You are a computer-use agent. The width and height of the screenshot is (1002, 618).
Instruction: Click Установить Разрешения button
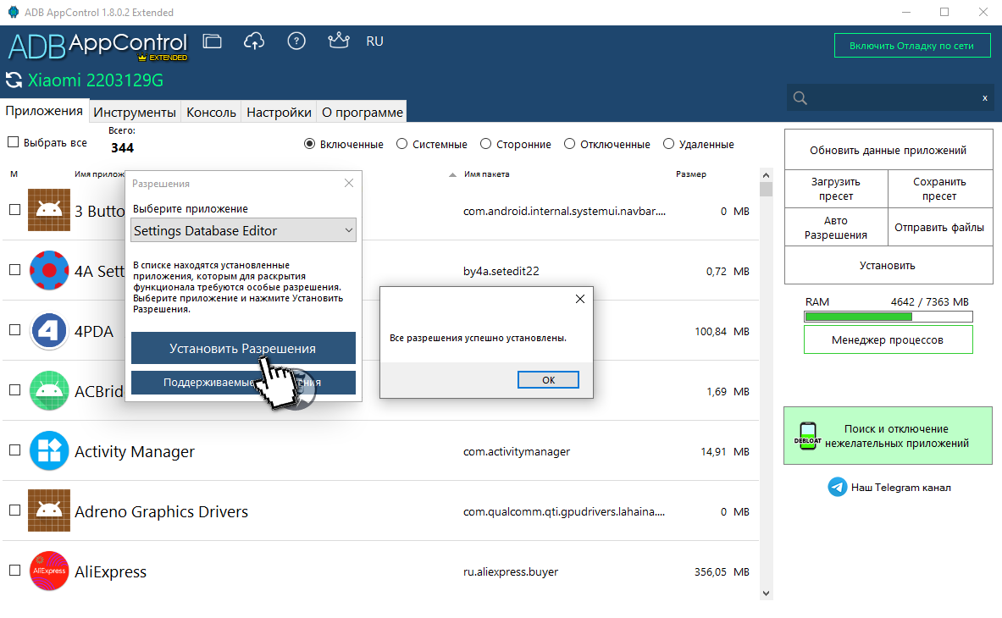coord(243,348)
